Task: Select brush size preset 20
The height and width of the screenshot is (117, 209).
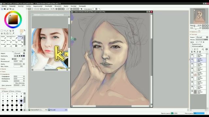Action: (21, 101)
